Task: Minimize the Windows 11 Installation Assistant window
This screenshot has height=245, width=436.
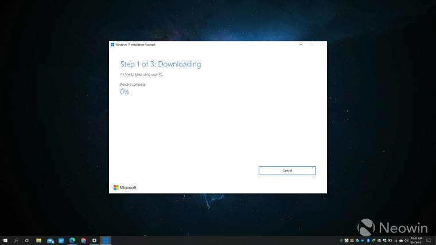Action: point(301,45)
